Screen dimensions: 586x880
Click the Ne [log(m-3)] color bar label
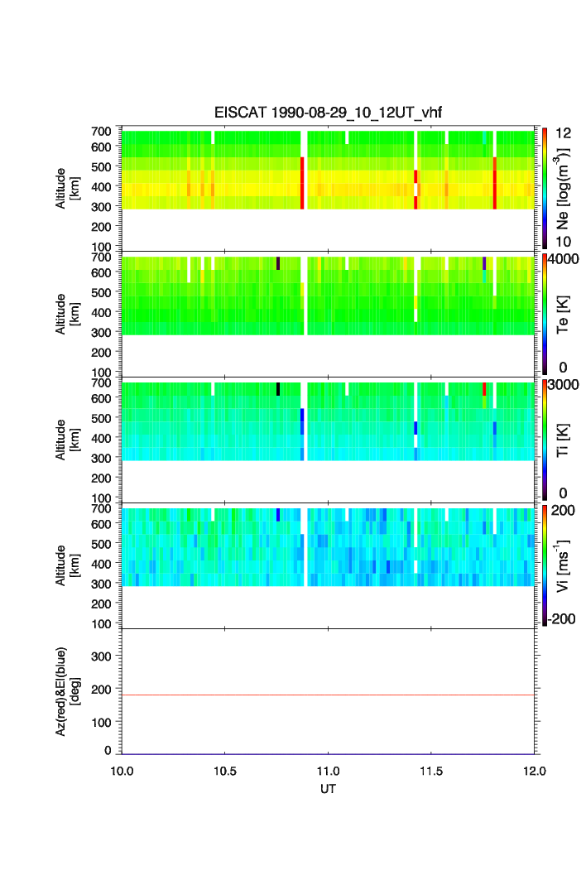coord(562,189)
